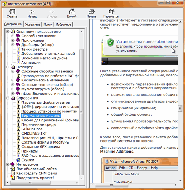Collapse the Справочник tree node
185x190 pixels.
(8, 98)
